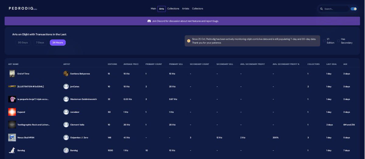This screenshot has width=365, height=159.
Task: Open Textilographic Rock and Lichen thumbnail
Action: click(x=12, y=125)
